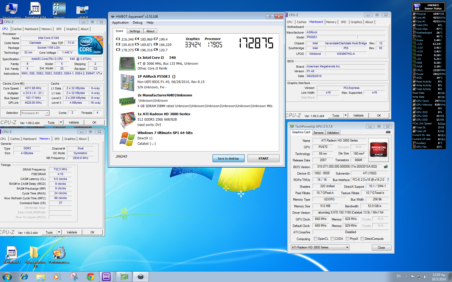Viewport: 452px width, 282px height.
Task: Open the Processor #1 selection dropdown
Action: point(35,113)
